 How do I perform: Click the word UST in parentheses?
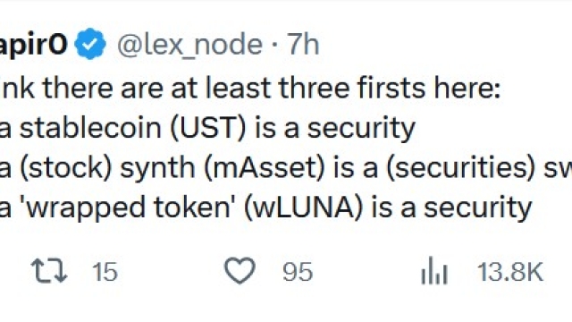[208, 128]
